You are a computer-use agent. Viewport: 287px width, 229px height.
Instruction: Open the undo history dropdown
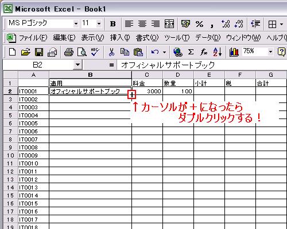coord(164,52)
